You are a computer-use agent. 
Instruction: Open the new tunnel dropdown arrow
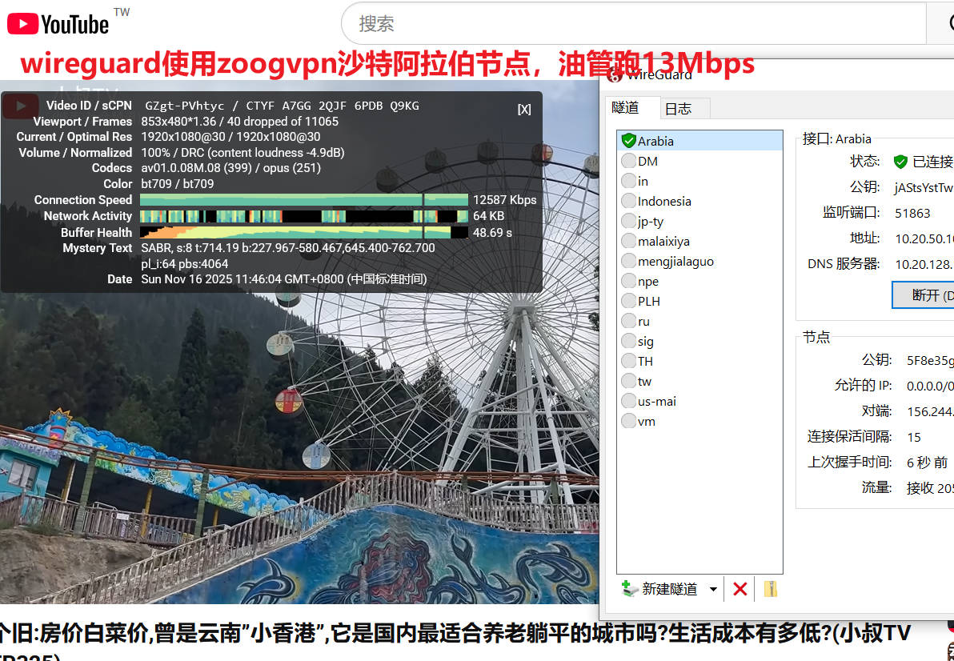pyautogui.click(x=713, y=589)
